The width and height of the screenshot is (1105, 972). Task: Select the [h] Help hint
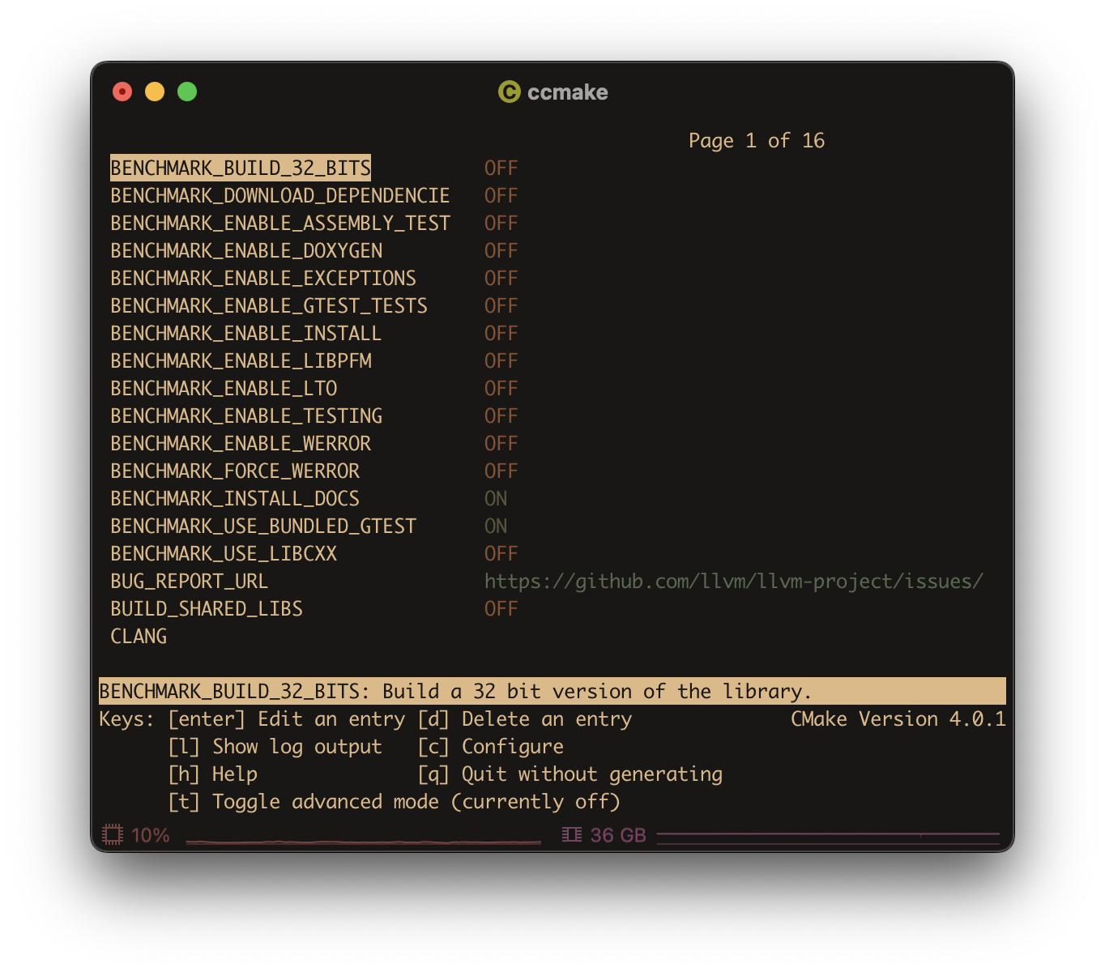pos(213,774)
